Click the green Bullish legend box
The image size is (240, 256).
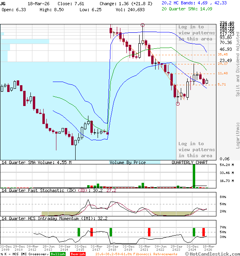tap(58, 254)
